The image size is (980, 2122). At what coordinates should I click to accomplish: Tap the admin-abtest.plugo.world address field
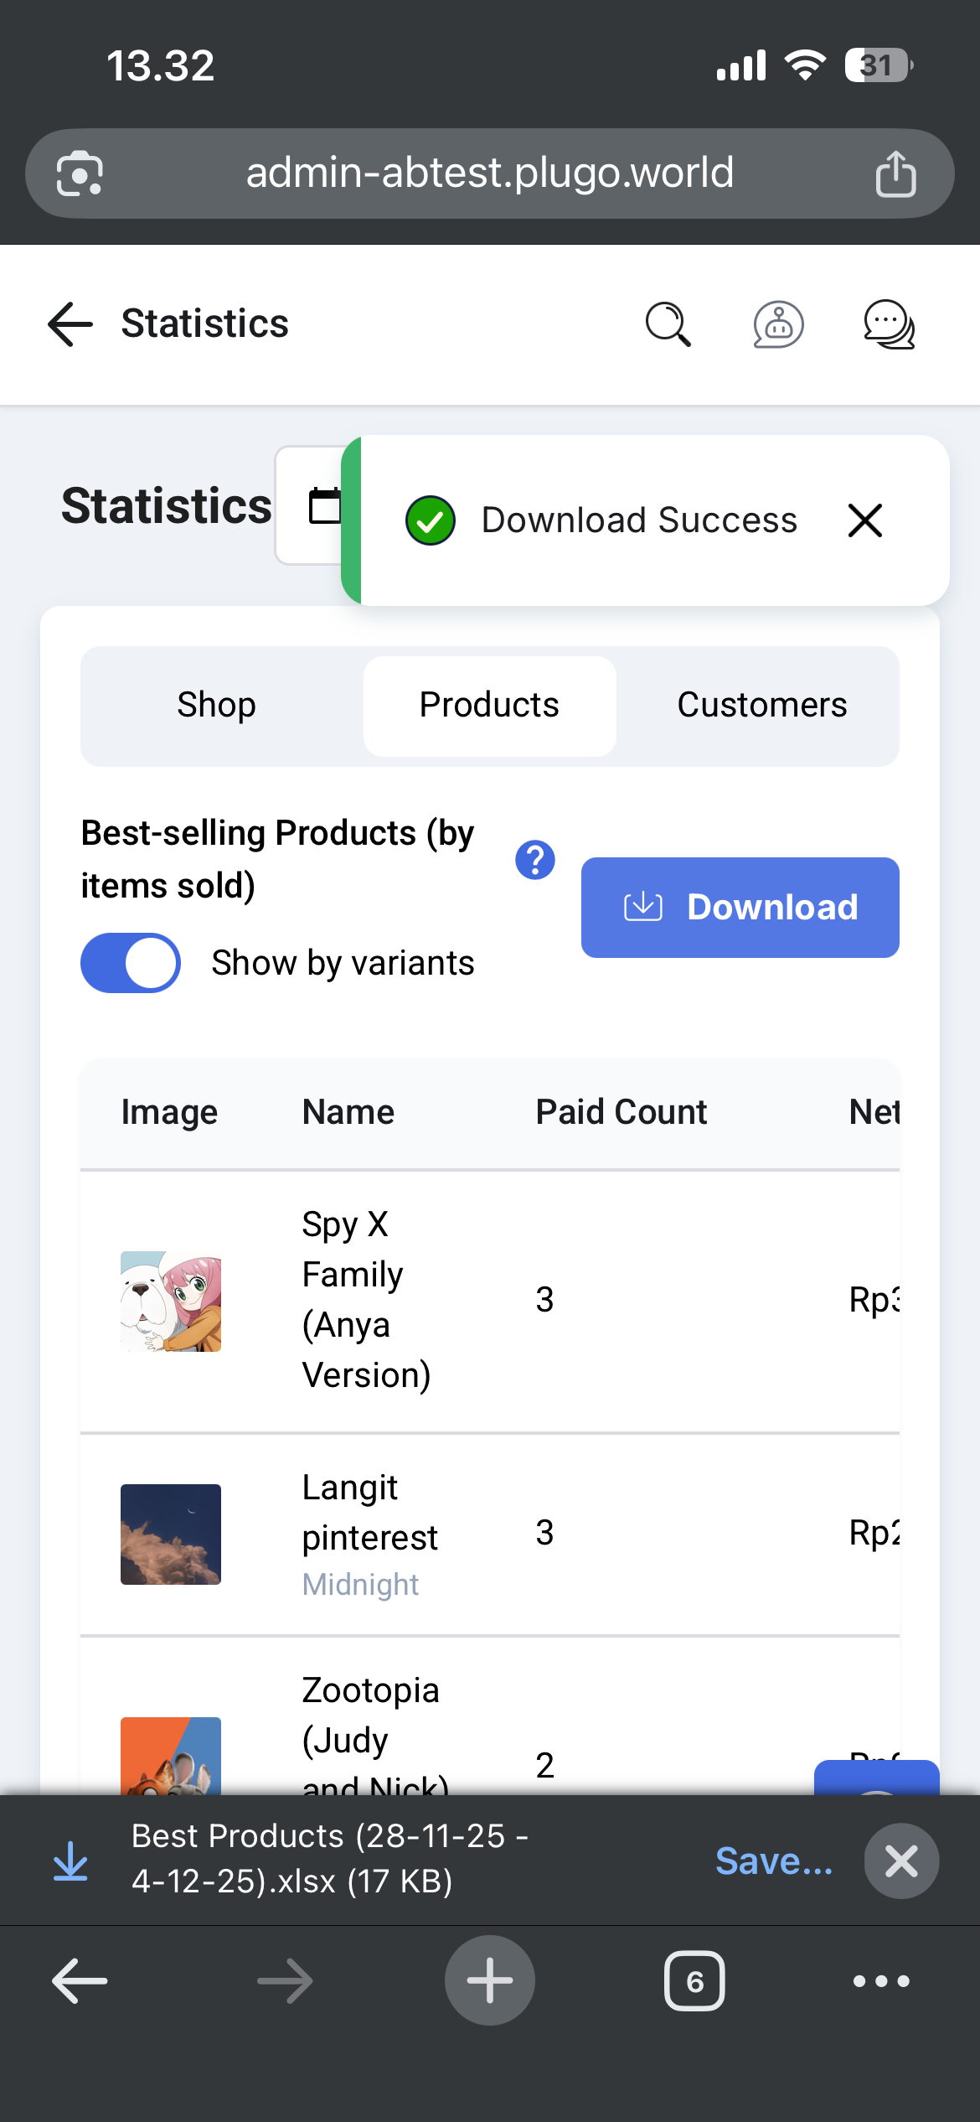point(489,173)
